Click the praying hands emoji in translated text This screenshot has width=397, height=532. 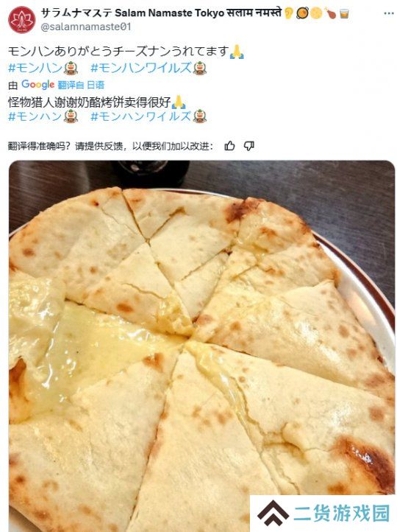point(179,102)
